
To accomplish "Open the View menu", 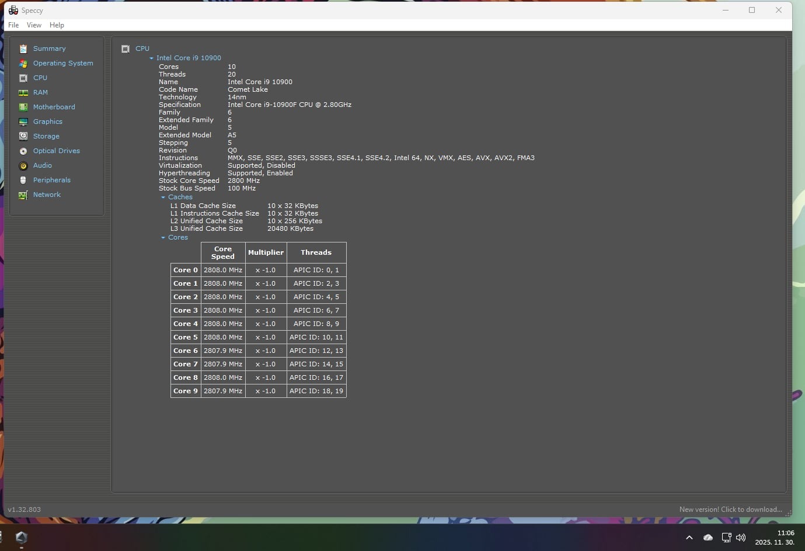I will tap(34, 25).
